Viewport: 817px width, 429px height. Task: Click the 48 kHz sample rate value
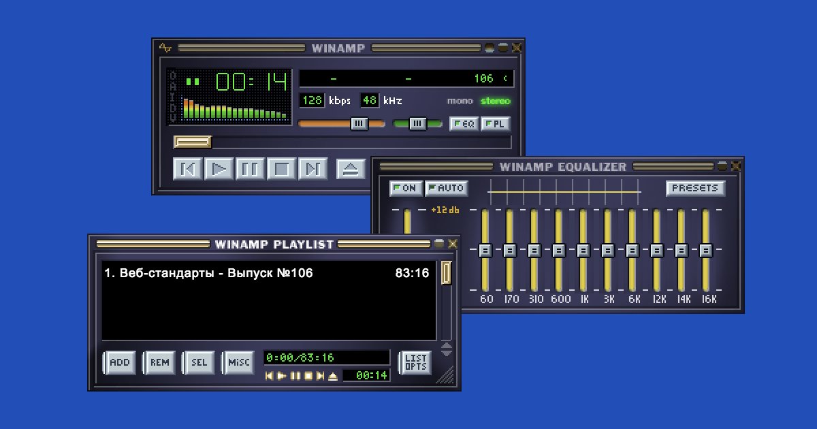370,101
